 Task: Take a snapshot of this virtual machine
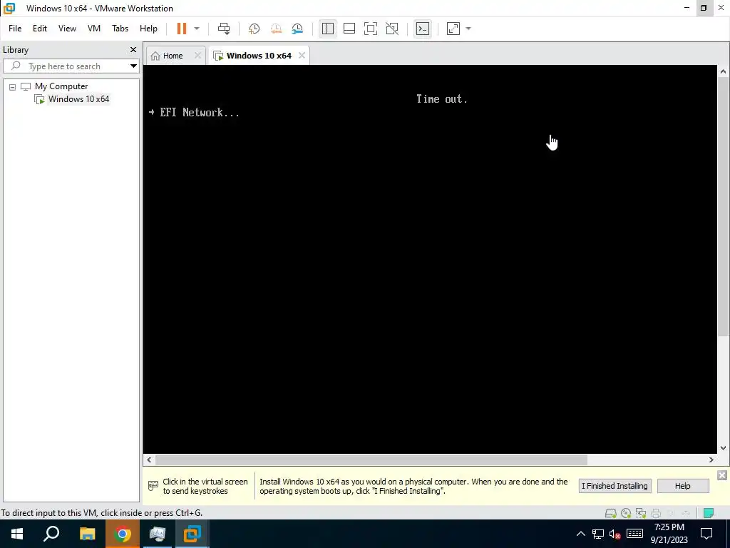click(x=255, y=29)
